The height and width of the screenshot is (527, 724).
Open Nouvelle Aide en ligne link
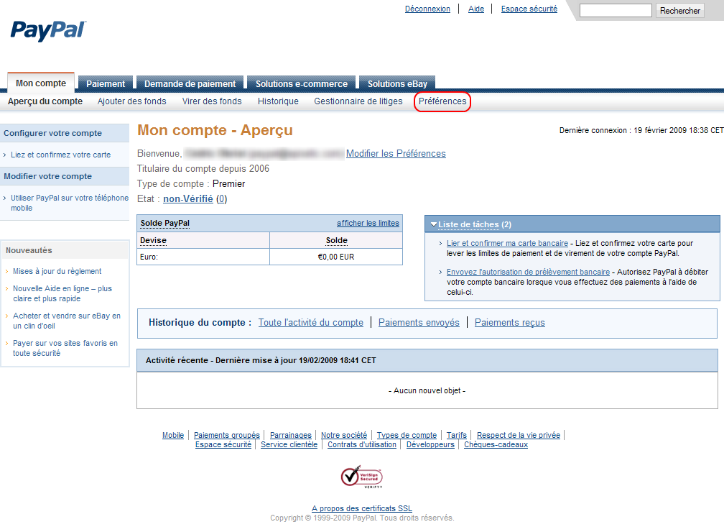[x=62, y=293]
